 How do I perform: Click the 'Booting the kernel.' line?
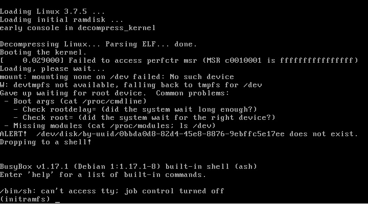click(43, 52)
